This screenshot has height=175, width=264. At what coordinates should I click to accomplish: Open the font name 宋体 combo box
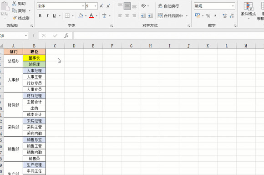pyautogui.click(x=61, y=6)
